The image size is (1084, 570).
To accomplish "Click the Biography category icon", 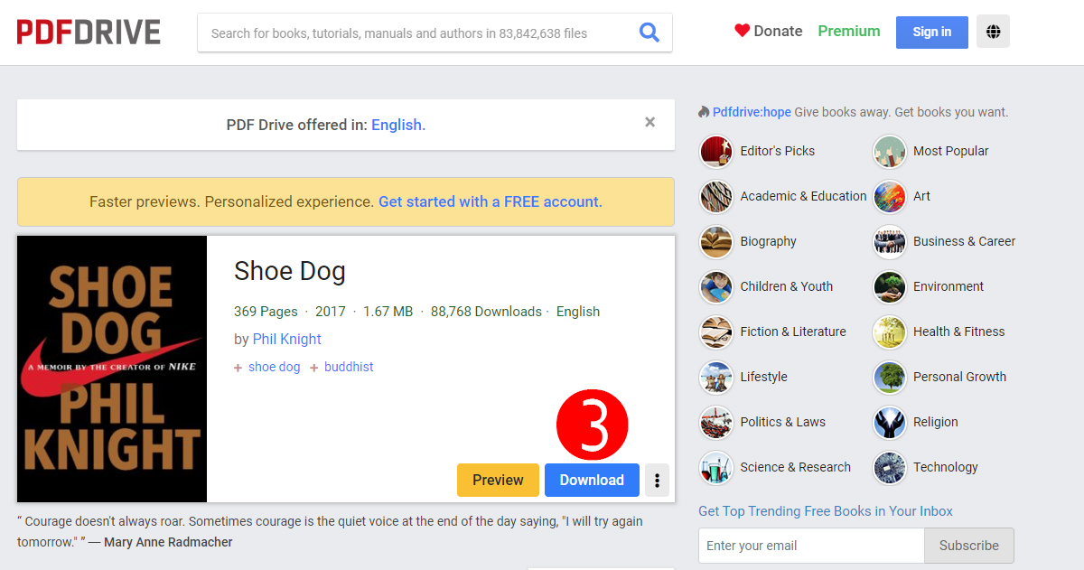I will (x=716, y=241).
